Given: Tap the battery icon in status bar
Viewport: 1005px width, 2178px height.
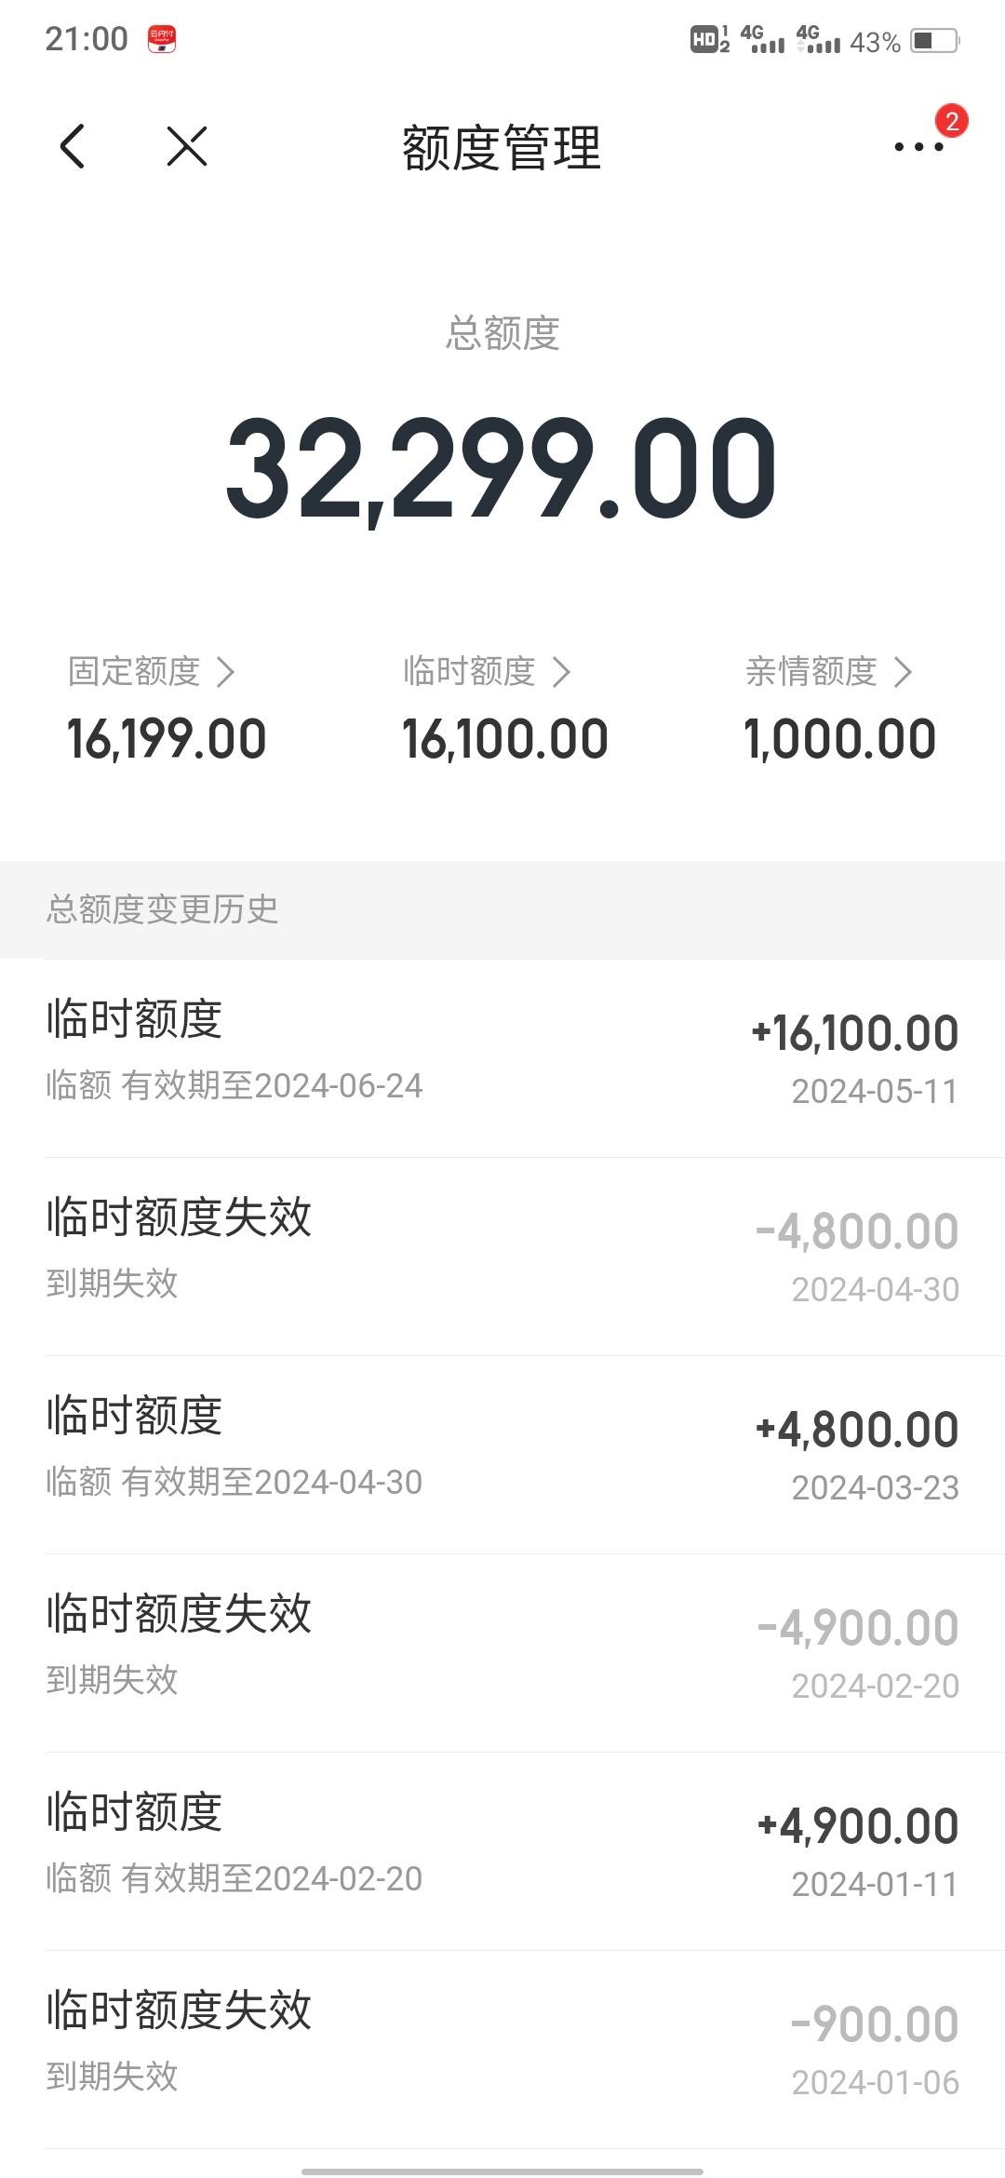Looking at the screenshot, I should tap(935, 41).
